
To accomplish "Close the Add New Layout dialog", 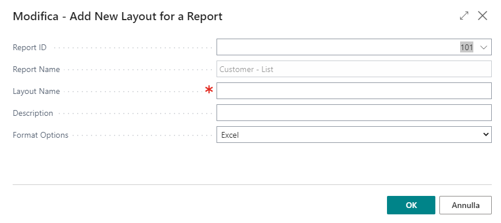I will click(x=483, y=16).
